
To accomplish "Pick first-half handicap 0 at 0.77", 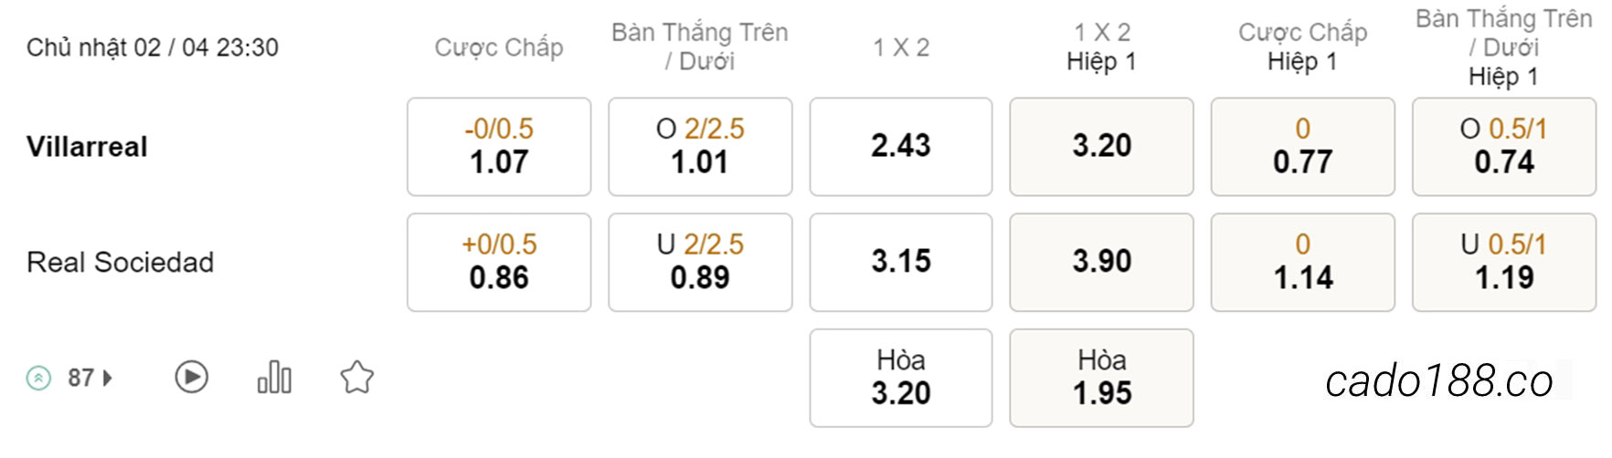I will (x=1303, y=147).
